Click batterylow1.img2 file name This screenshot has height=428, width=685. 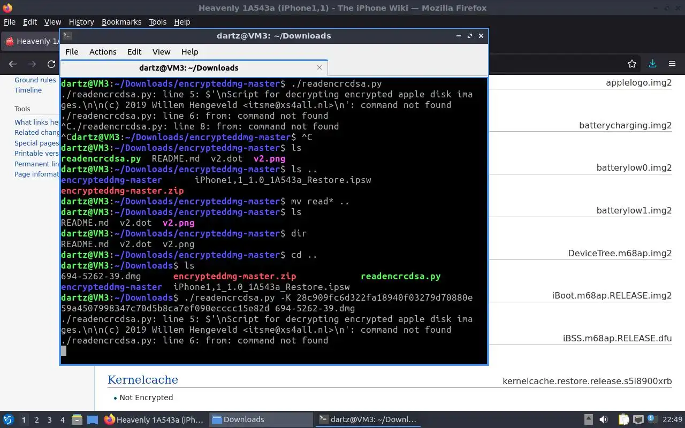point(634,210)
